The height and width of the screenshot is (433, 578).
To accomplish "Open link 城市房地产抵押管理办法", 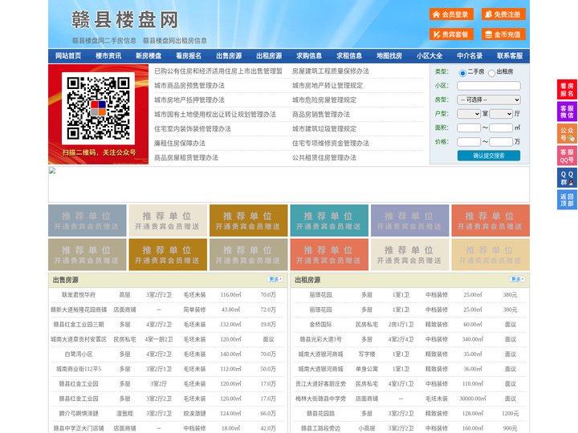I will (189, 99).
